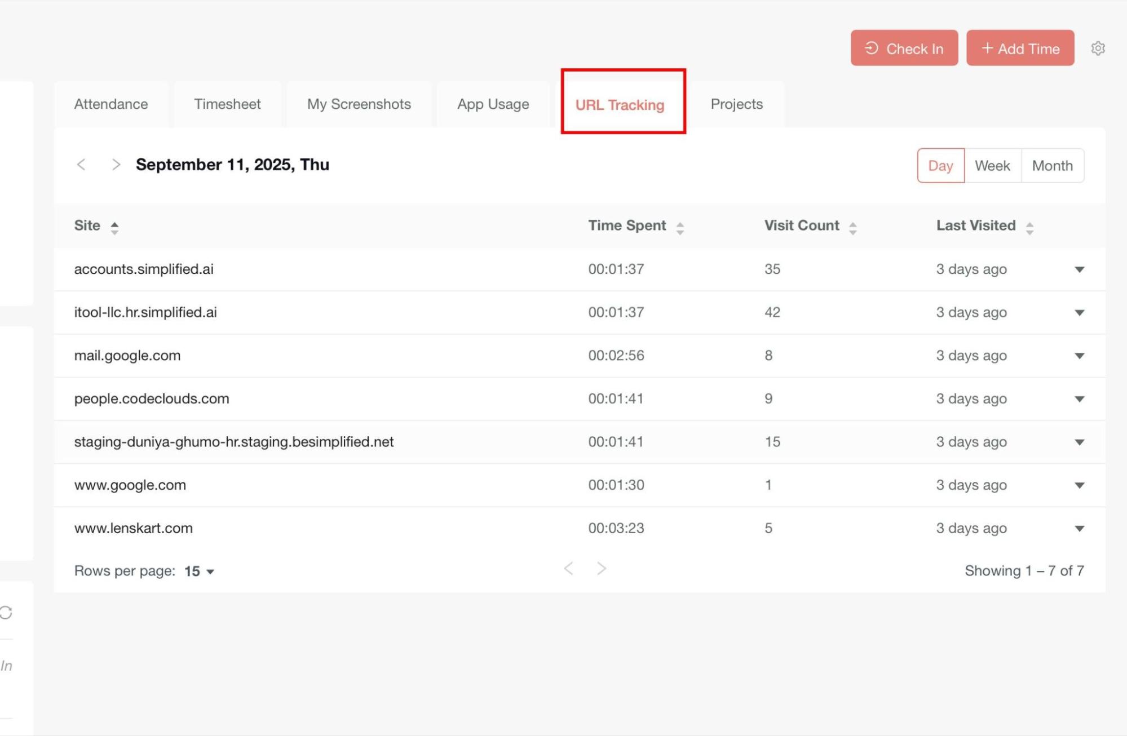Expand the mail.google.com row details
This screenshot has width=1127, height=736.
1079,356
